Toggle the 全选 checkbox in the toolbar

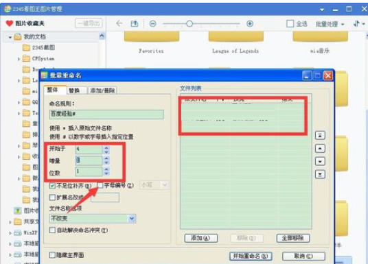point(290,24)
